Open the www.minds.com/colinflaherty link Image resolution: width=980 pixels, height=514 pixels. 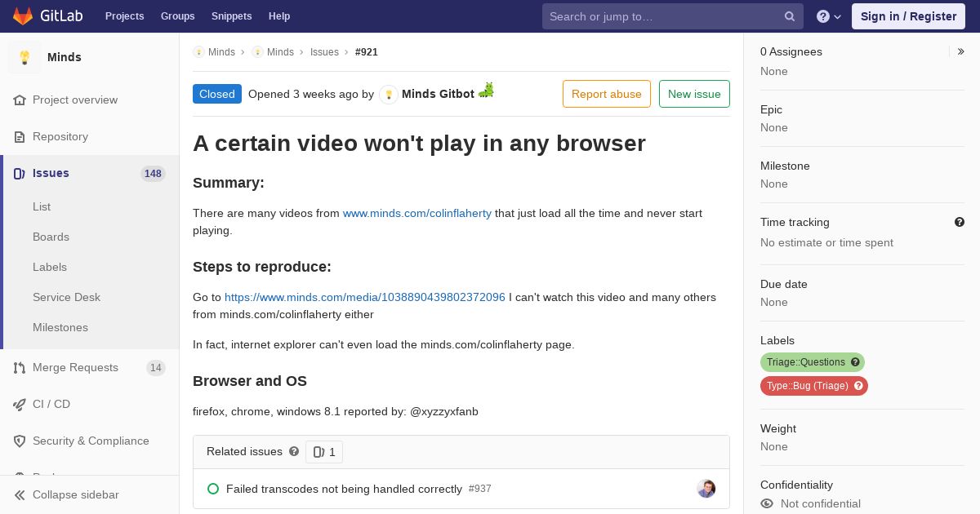[x=417, y=214]
